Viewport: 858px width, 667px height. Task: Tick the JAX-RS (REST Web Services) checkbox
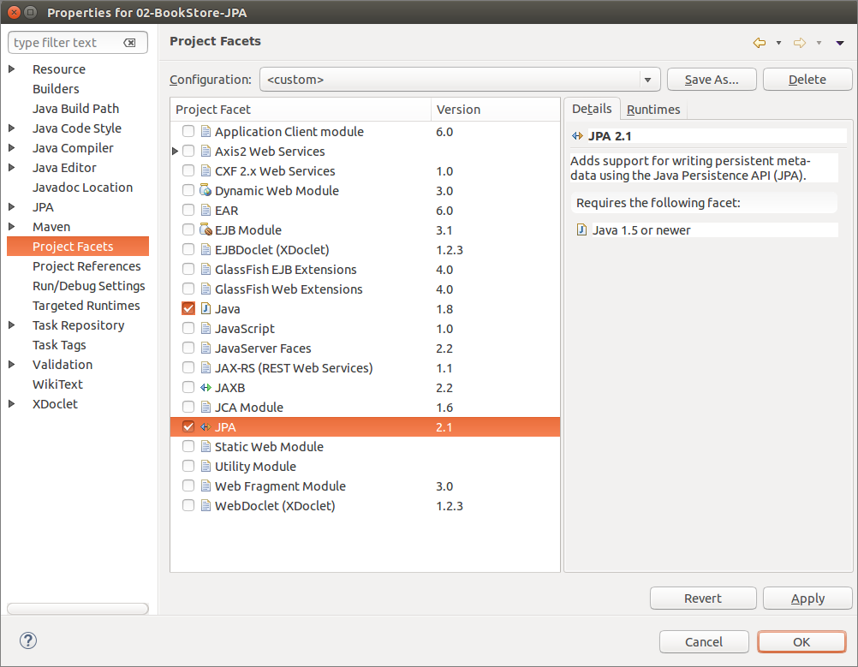(x=188, y=367)
